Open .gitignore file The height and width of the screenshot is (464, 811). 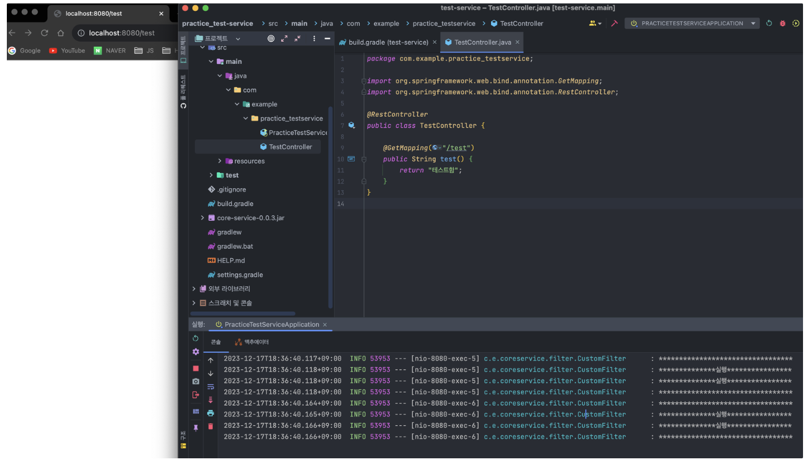point(227,190)
